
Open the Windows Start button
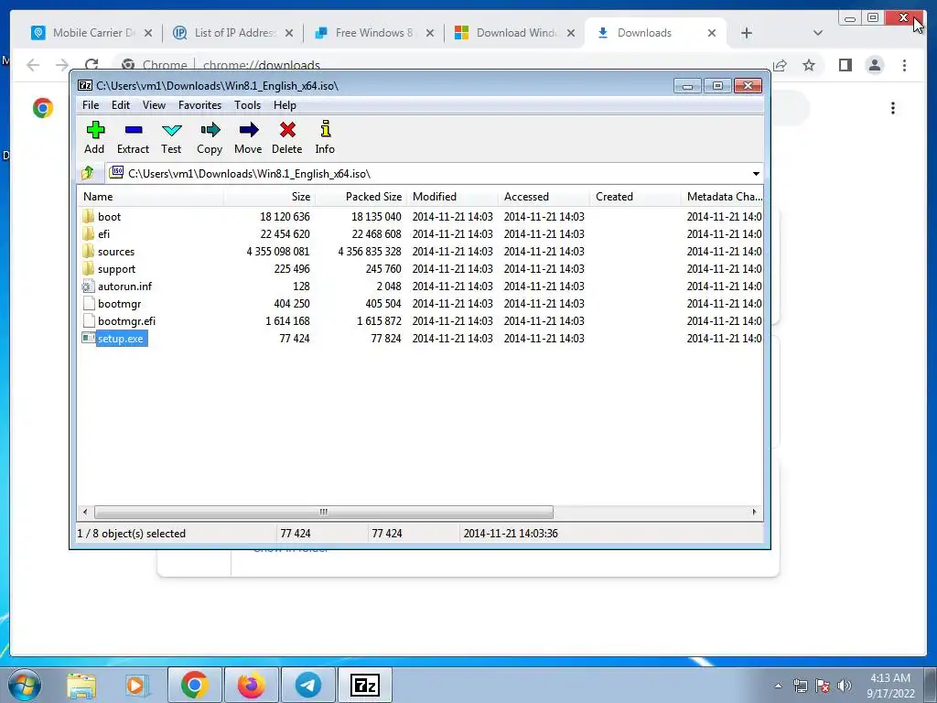(25, 685)
